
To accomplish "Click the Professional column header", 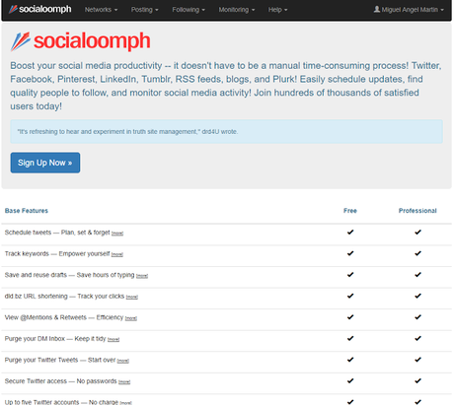I will click(x=417, y=211).
